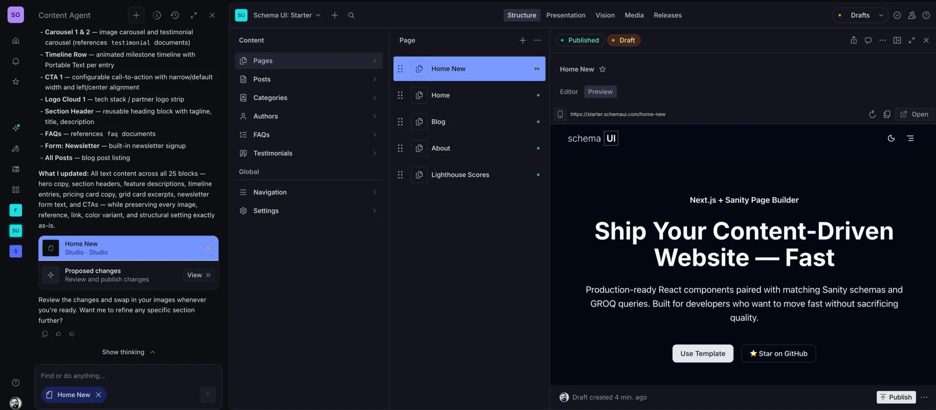Open search in studio top bar
Image resolution: width=936 pixels, height=410 pixels.
click(x=351, y=15)
